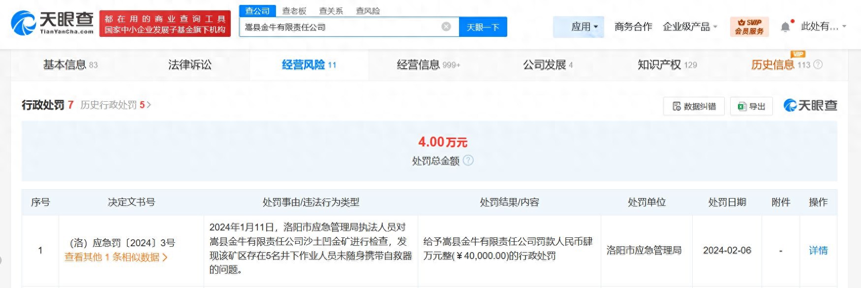Click the 数据纠错 button
Viewport: 861px width, 288px height.
coord(694,106)
